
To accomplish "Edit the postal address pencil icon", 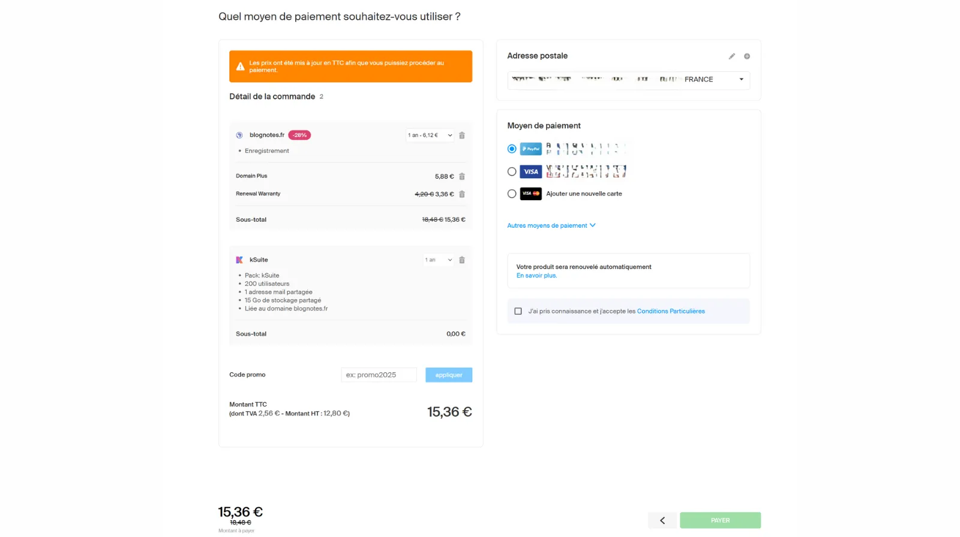I will [731, 56].
